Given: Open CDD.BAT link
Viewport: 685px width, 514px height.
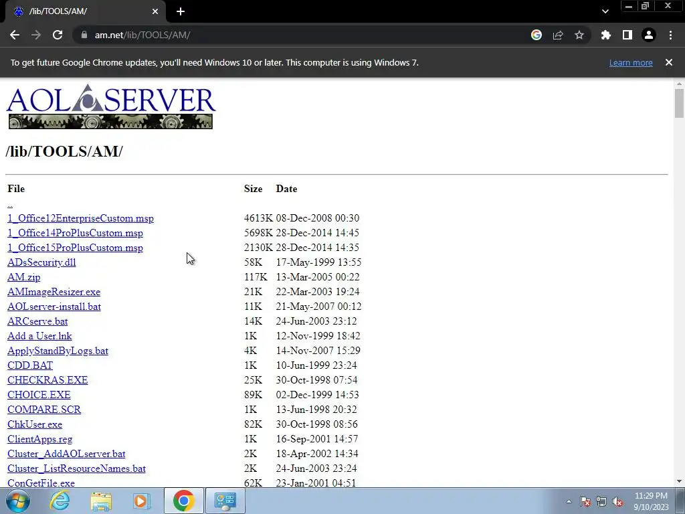Looking at the screenshot, I should point(30,365).
